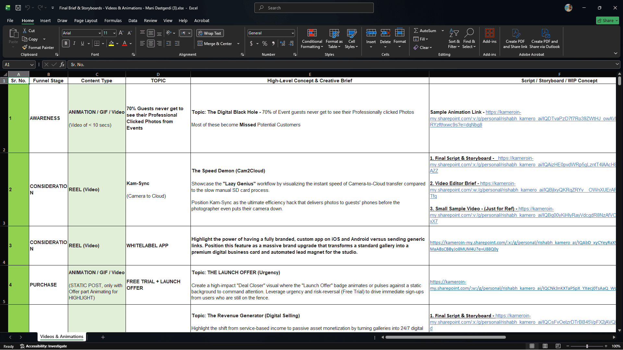Open Find & Select magnifier
This screenshot has height=350, width=623.
tap(469, 39)
